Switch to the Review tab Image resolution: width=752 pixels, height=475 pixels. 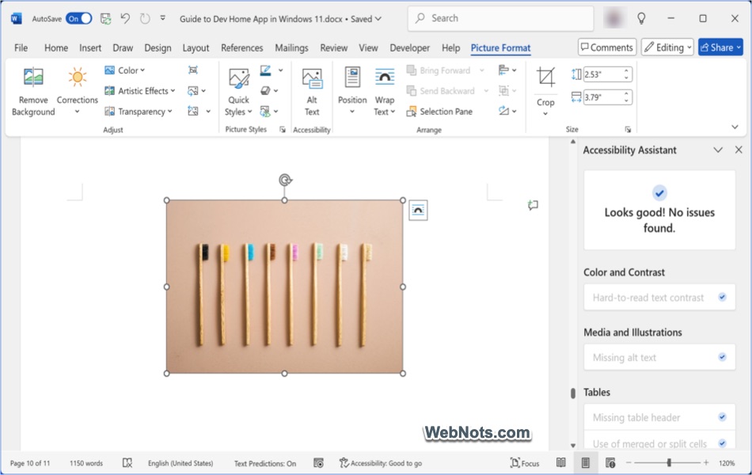334,48
